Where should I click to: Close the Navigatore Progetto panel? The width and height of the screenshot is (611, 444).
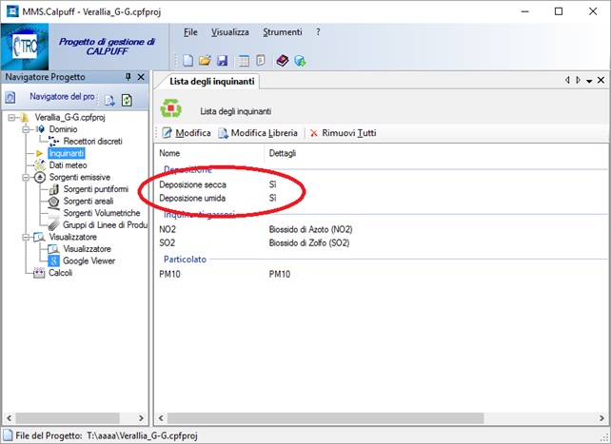(x=141, y=77)
